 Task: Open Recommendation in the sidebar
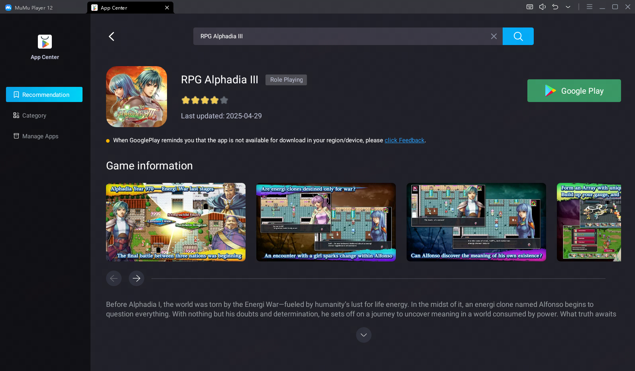[x=44, y=94]
